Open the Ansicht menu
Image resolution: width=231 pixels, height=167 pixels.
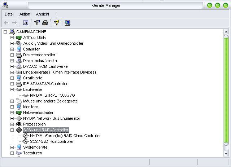[43, 14]
